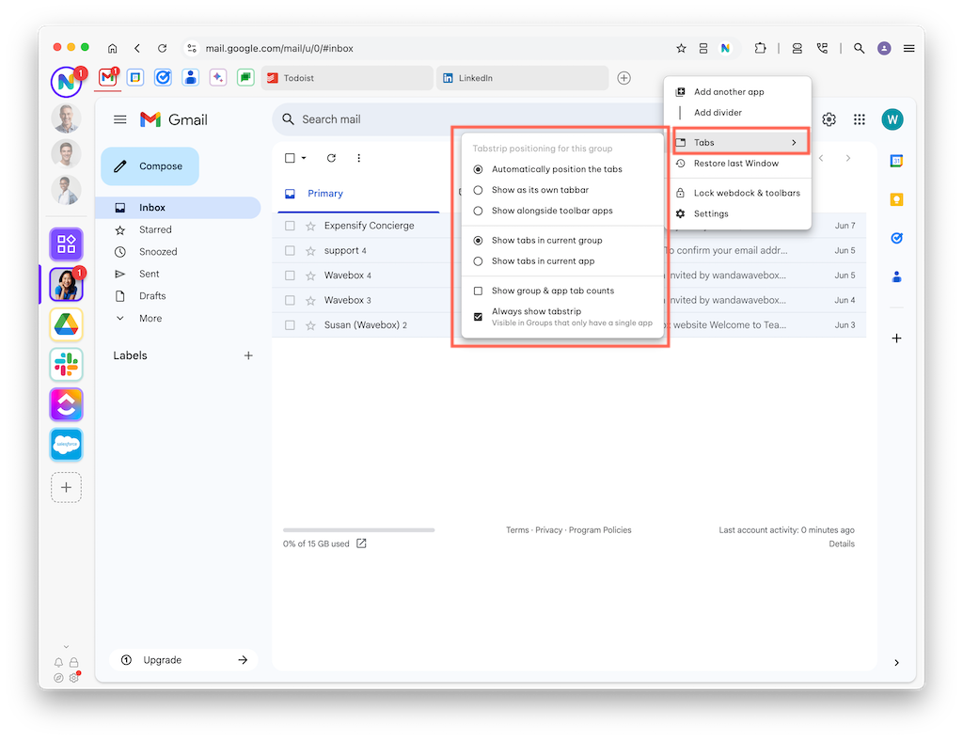Click the storage usage bar
The width and height of the screenshot is (963, 740).
358,529
